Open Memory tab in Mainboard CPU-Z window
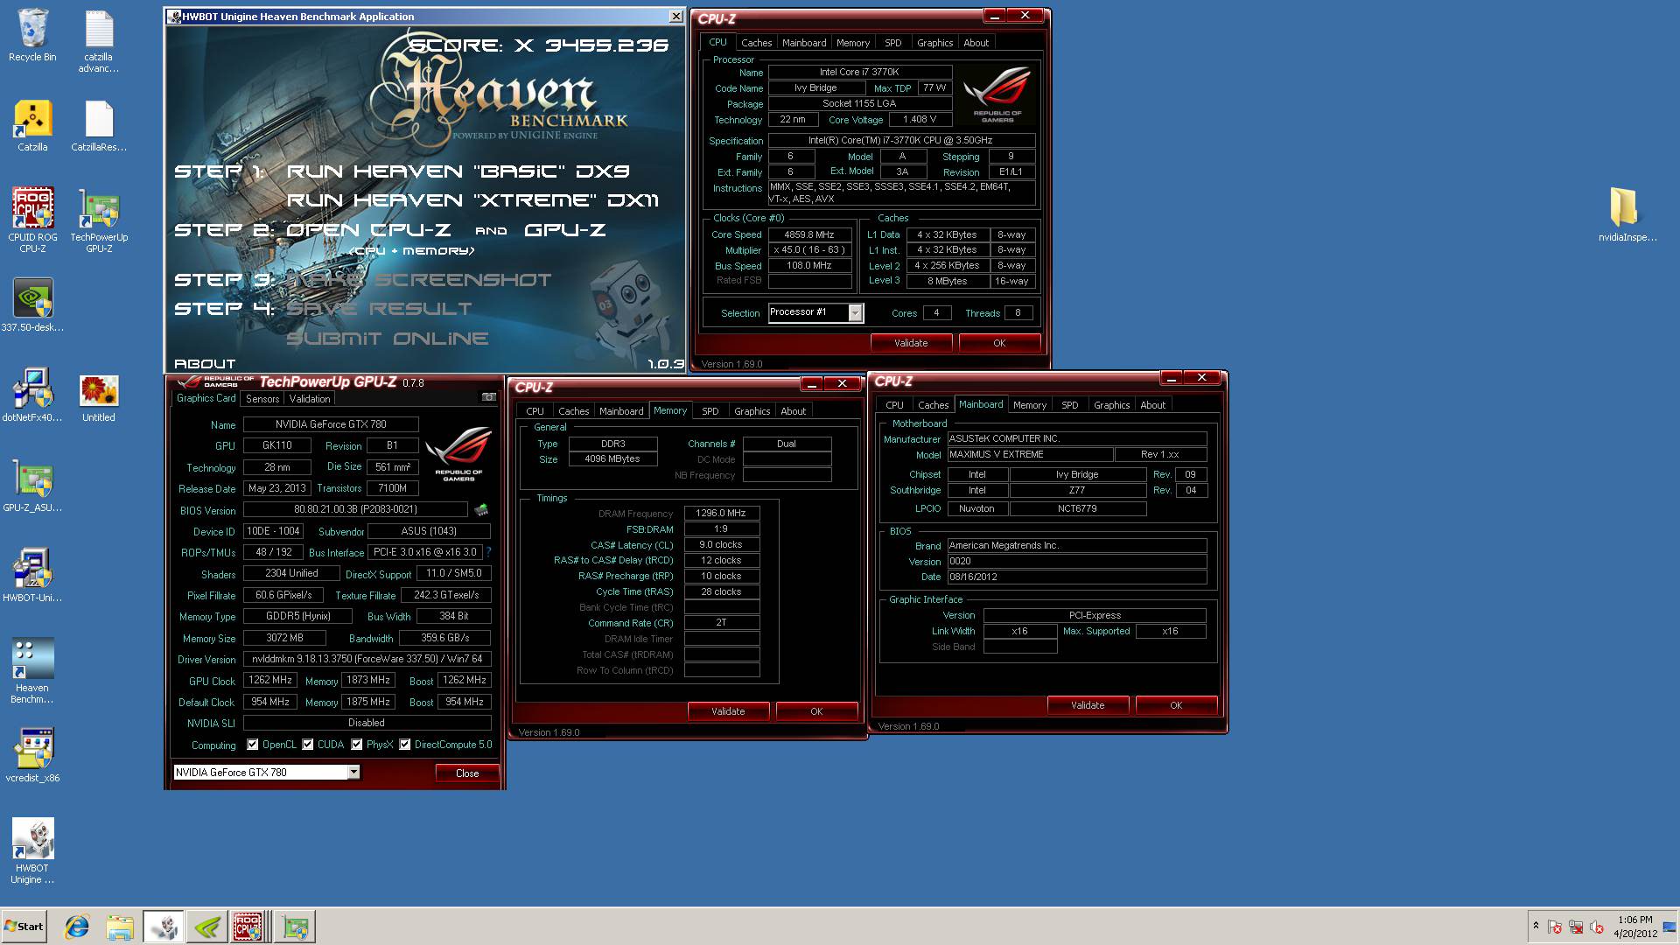The image size is (1680, 945). 1029,405
